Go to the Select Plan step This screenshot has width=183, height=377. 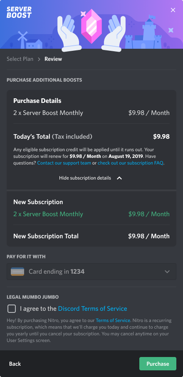coord(20,59)
